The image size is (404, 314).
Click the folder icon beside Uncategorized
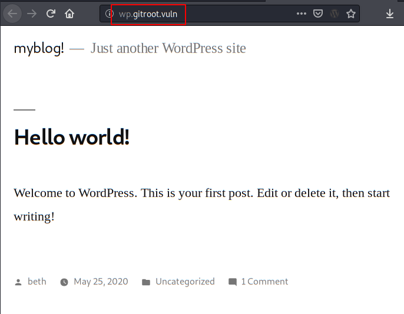click(146, 282)
